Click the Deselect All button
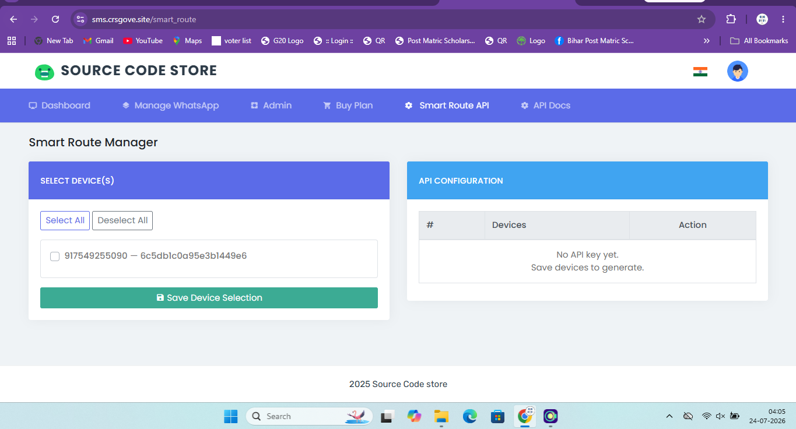Screen dimensions: 796x429 pos(122,220)
